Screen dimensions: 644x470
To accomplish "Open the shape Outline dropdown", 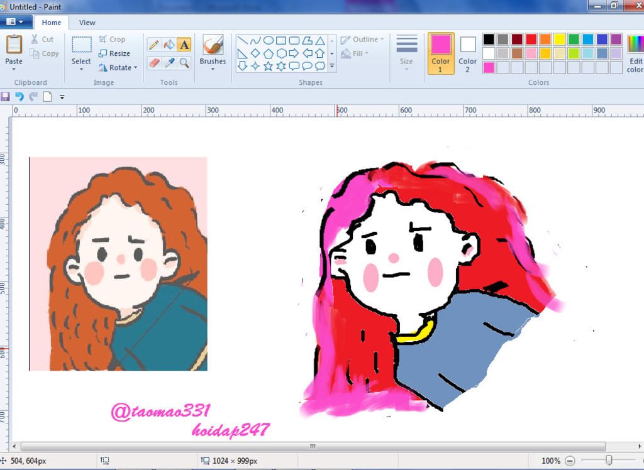I will (362, 40).
